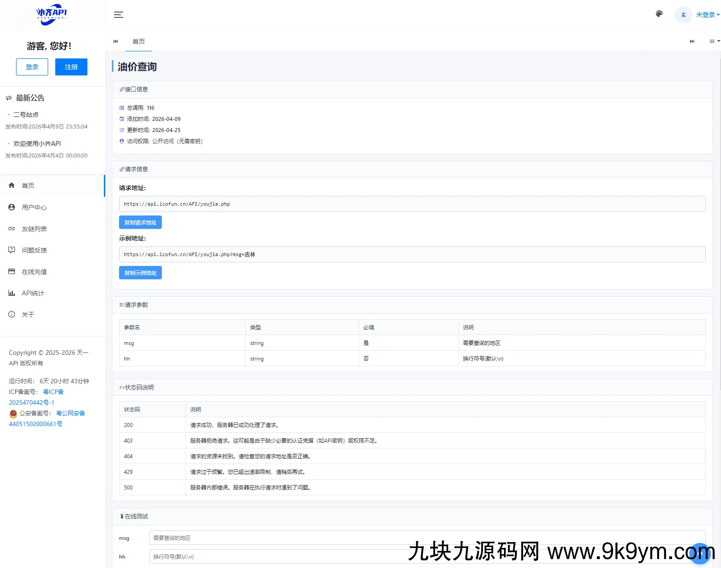The width and height of the screenshot is (721, 568).
Task: Click the user avatar icon
Action: pos(683,15)
